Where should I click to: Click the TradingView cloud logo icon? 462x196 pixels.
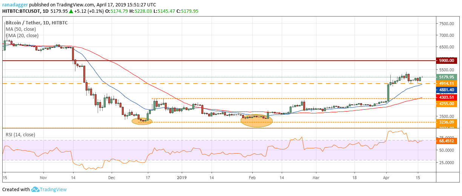coord(35,190)
